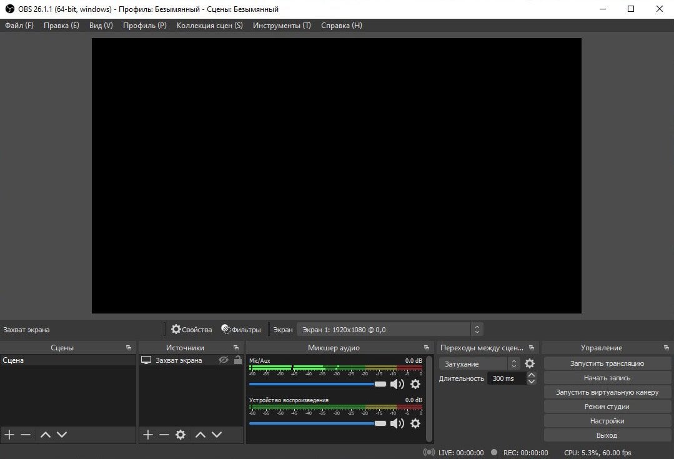Open Фильтры for the selected source
Viewport: 674px width, 459px height.
pos(241,329)
